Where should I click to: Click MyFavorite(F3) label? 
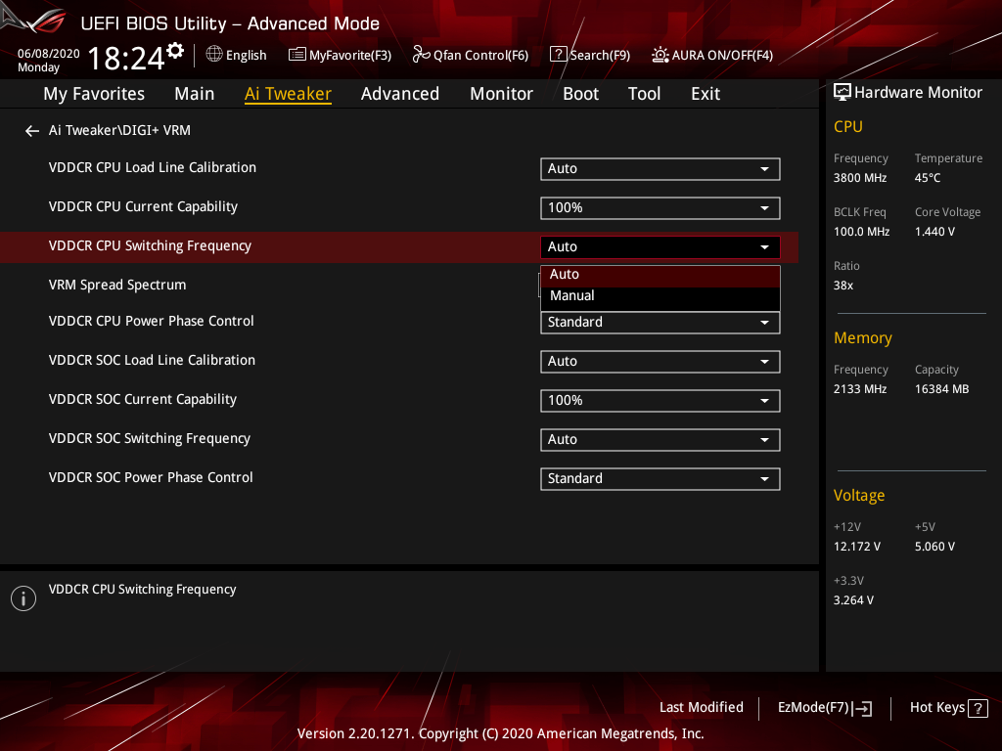coord(350,56)
